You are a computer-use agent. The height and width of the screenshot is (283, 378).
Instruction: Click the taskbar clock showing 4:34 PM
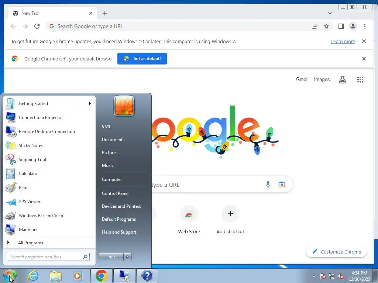point(359,276)
